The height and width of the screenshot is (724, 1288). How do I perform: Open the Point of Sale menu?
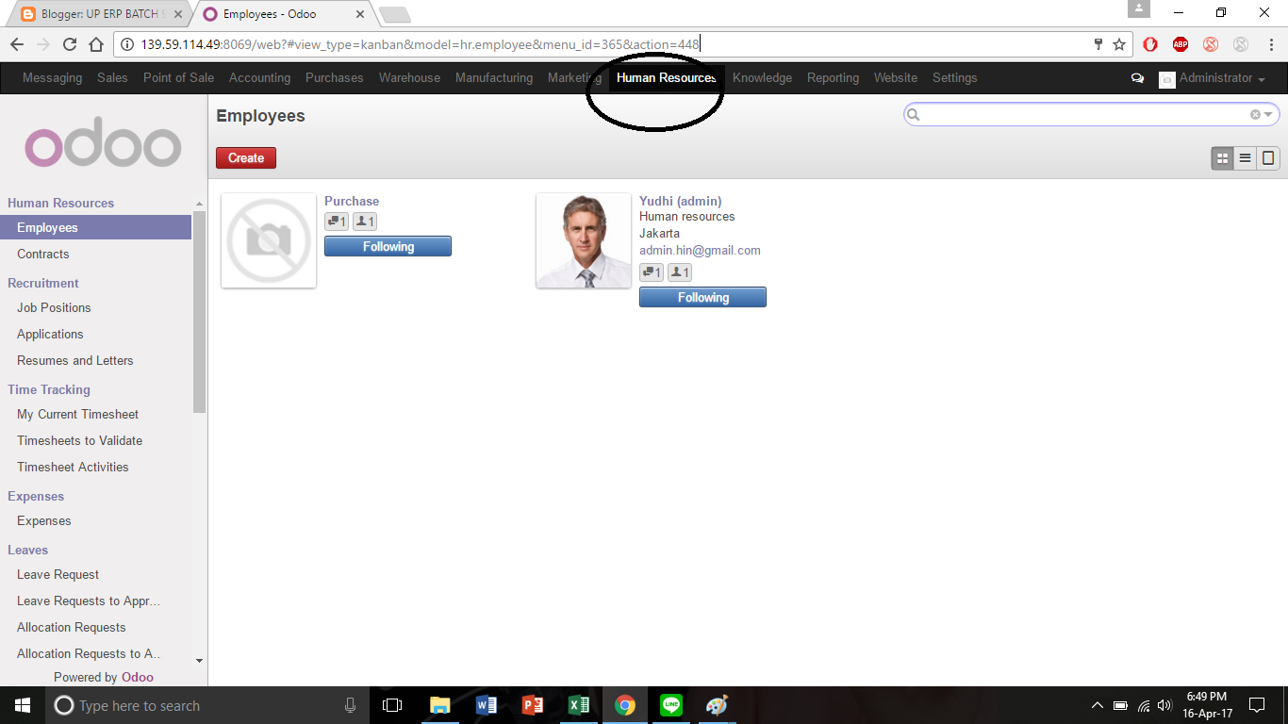tap(178, 78)
